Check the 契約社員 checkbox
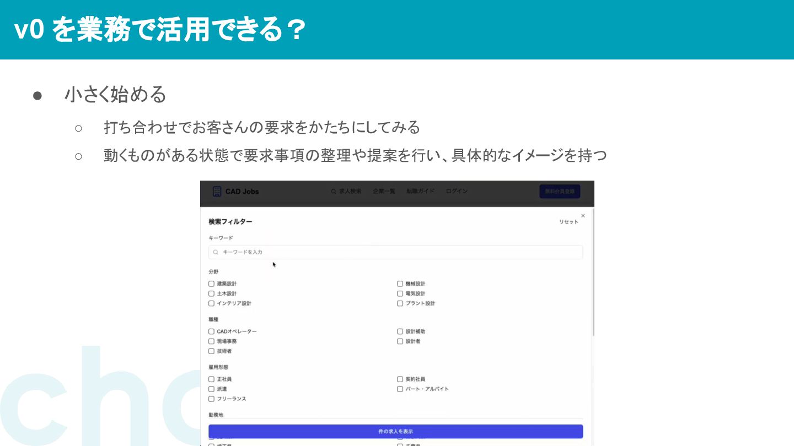794x446 pixels. click(400, 379)
